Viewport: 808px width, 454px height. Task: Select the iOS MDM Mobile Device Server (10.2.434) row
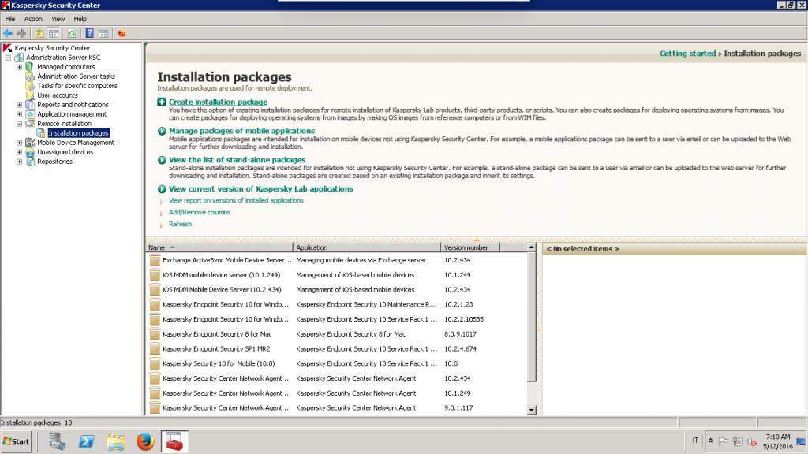pos(337,290)
